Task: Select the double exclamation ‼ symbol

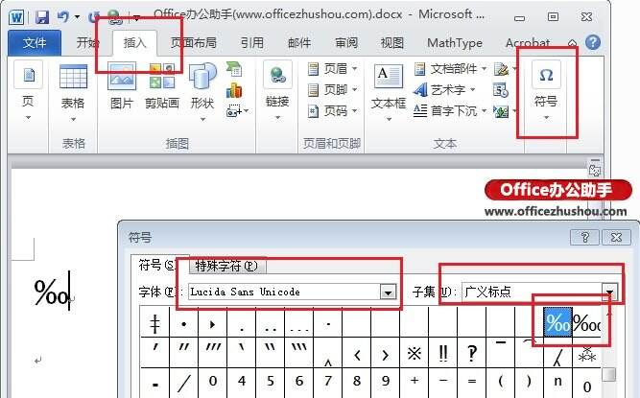Action: (443, 353)
